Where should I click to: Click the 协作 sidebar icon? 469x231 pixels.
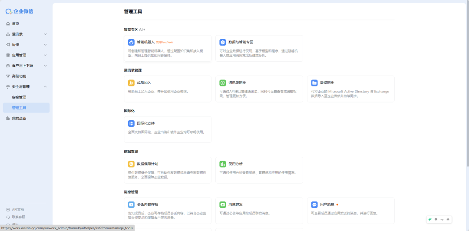click(x=8, y=45)
